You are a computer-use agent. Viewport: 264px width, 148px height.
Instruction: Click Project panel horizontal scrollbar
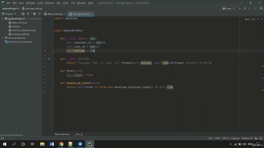point(12,135)
